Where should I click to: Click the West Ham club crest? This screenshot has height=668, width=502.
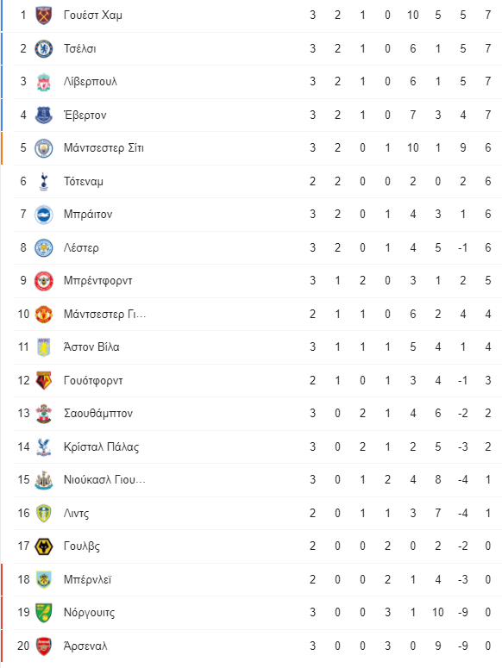[43, 16]
